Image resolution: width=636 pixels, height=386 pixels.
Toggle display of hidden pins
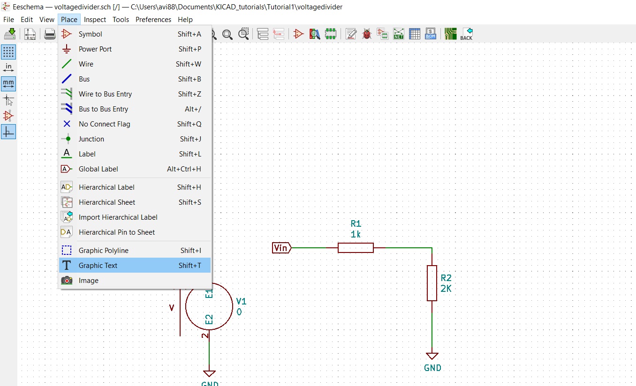coord(8,116)
